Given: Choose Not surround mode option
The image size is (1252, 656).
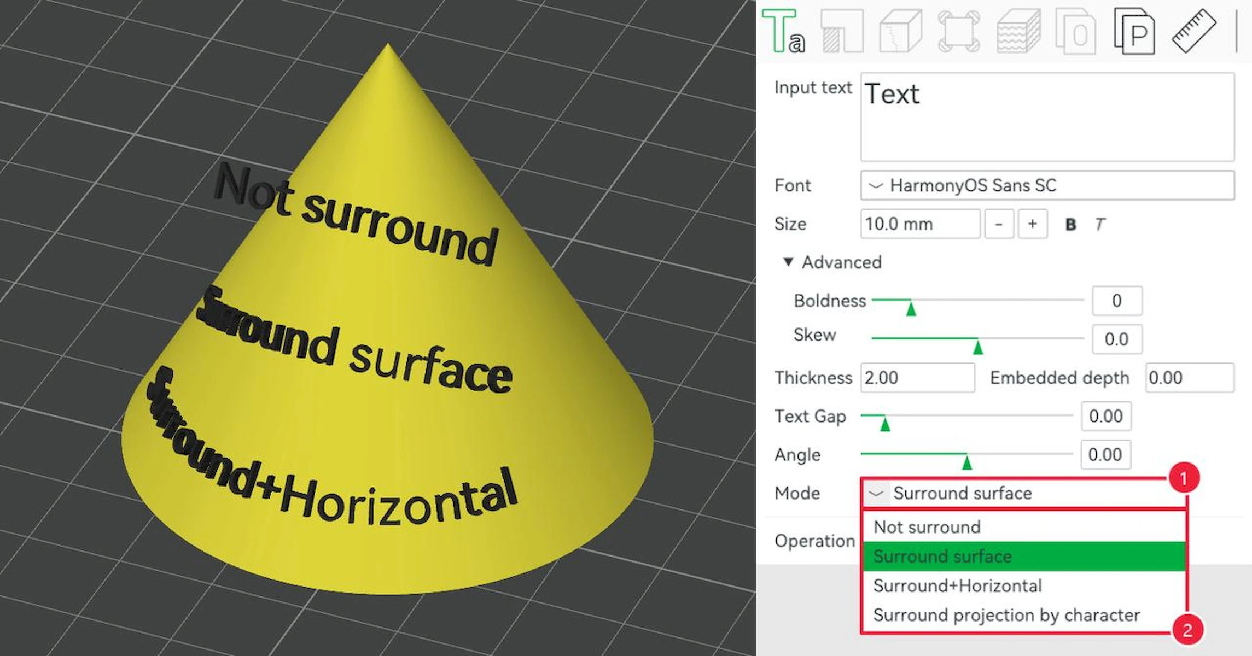Looking at the screenshot, I should pos(1024,527).
